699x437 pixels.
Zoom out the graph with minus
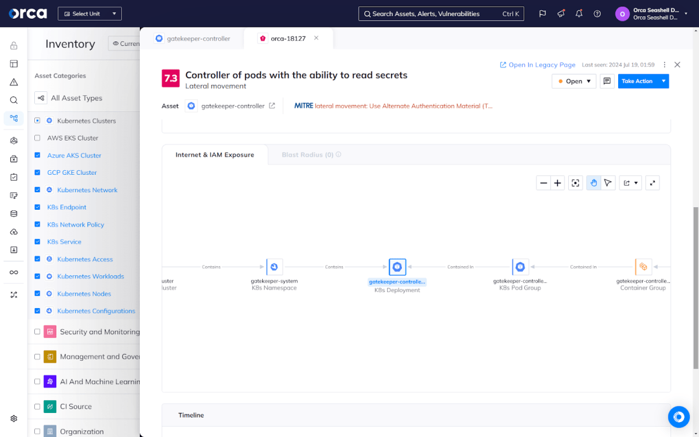click(x=544, y=183)
